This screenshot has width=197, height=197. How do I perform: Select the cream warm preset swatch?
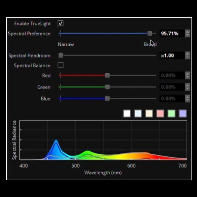(149, 113)
